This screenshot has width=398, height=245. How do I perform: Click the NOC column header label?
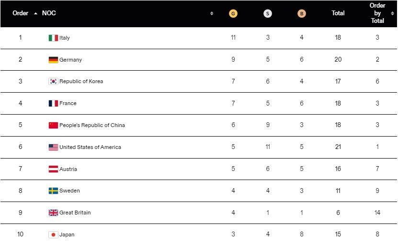(49, 13)
